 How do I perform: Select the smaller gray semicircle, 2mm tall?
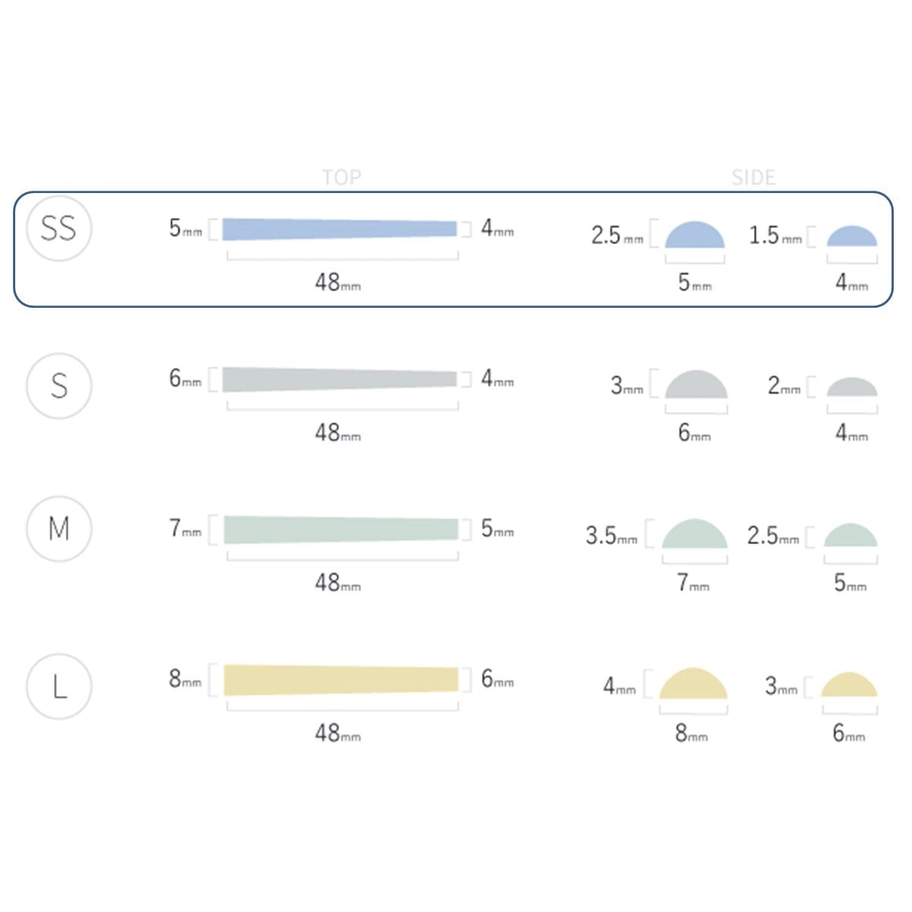[x=852, y=388]
